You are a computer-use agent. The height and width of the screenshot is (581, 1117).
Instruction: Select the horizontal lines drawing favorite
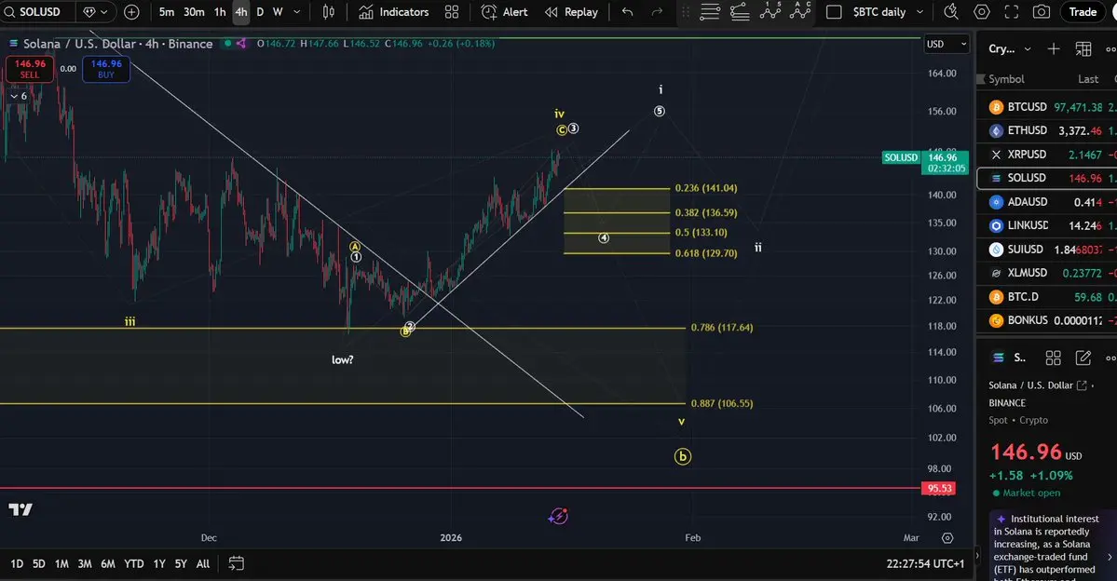pos(709,12)
